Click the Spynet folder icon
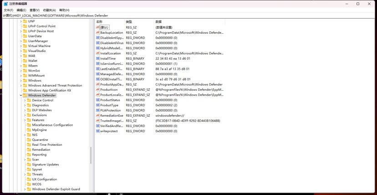 [x=29, y=169]
